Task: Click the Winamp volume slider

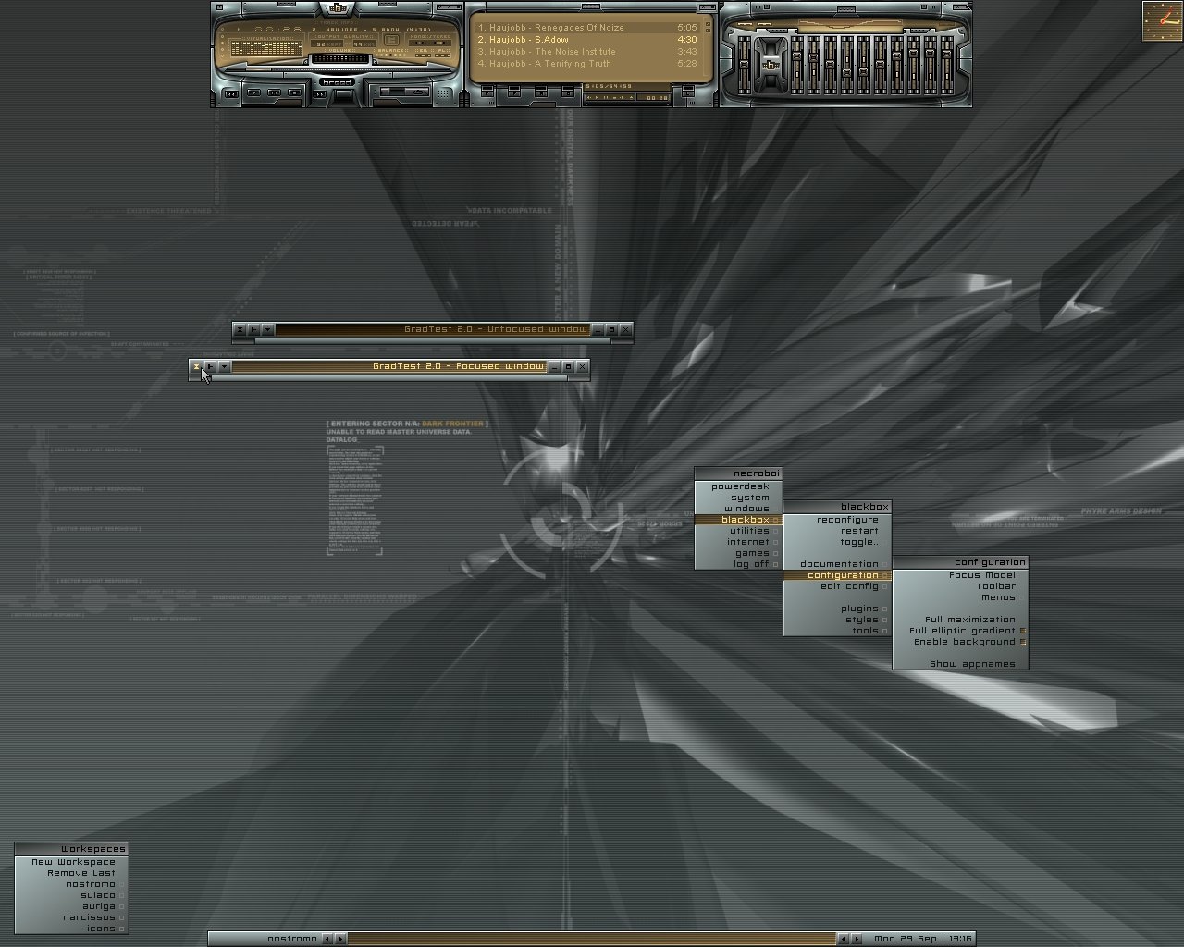Action: [x=342, y=58]
